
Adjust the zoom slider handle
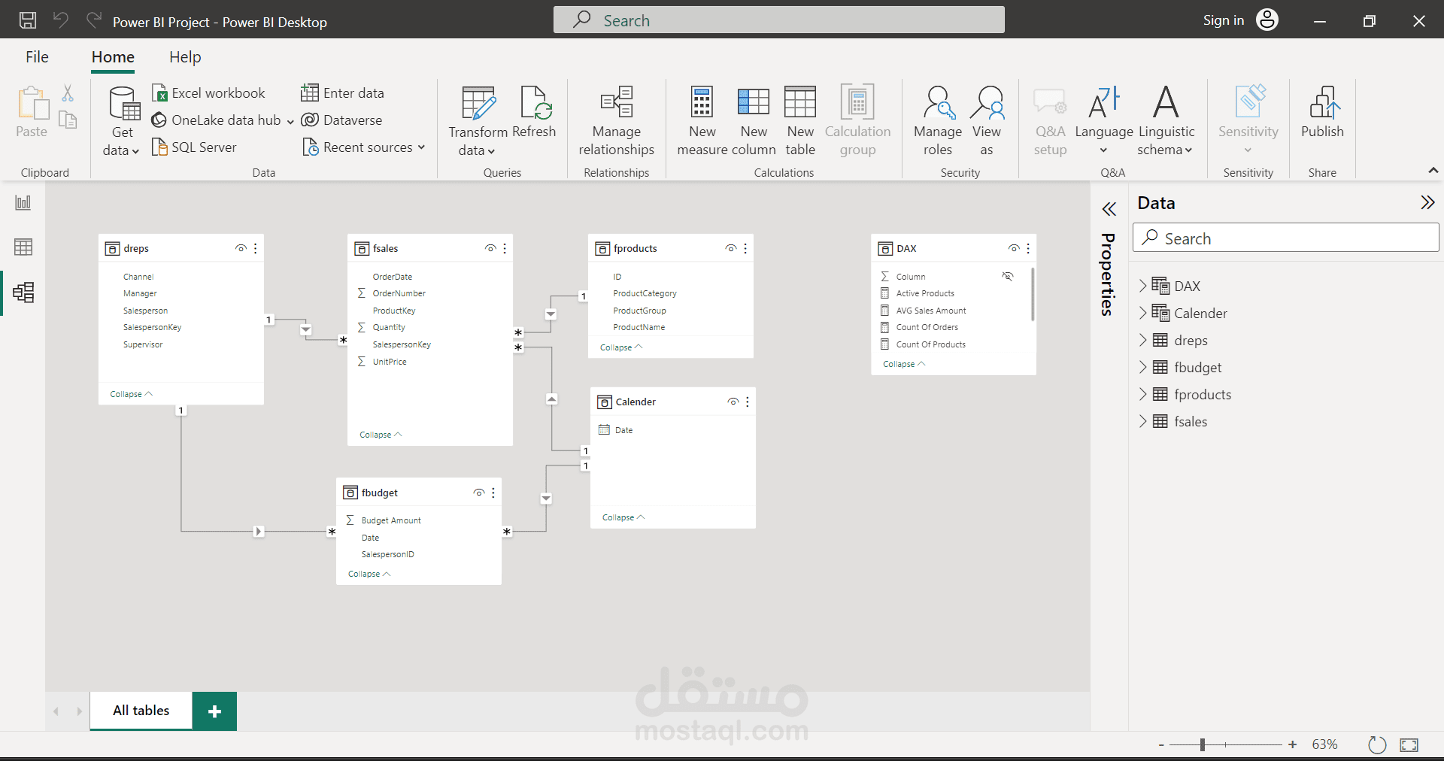pos(1203,744)
